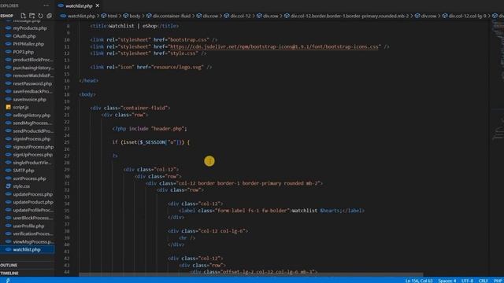Click the remote window icon in status bar
Screen dimensions: 504x283
7,280
